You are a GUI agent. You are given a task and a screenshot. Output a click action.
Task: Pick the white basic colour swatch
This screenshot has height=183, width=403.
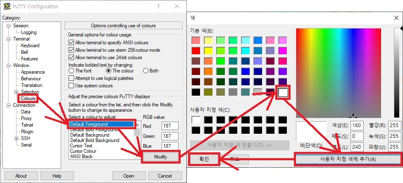tap(283, 92)
